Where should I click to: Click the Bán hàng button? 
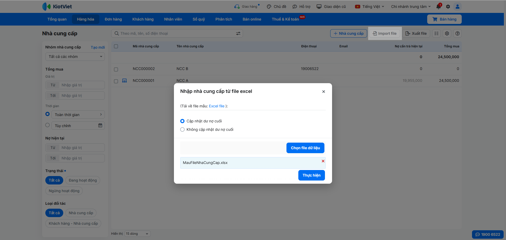point(444,19)
